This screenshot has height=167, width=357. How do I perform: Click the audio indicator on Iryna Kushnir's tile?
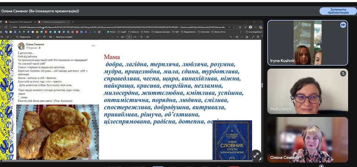click(x=343, y=25)
